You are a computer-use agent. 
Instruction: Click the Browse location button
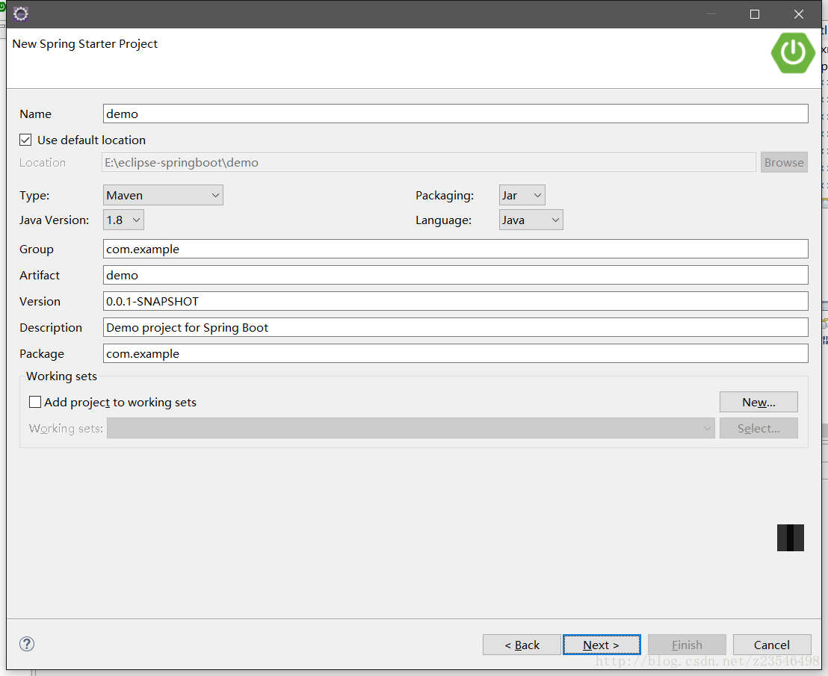pyautogui.click(x=784, y=163)
